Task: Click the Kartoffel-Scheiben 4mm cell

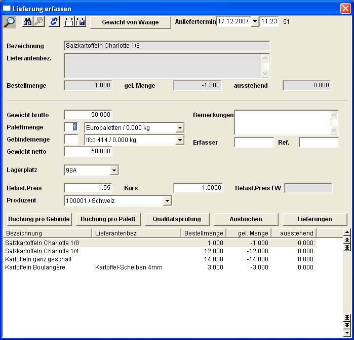Action: pyautogui.click(x=129, y=267)
